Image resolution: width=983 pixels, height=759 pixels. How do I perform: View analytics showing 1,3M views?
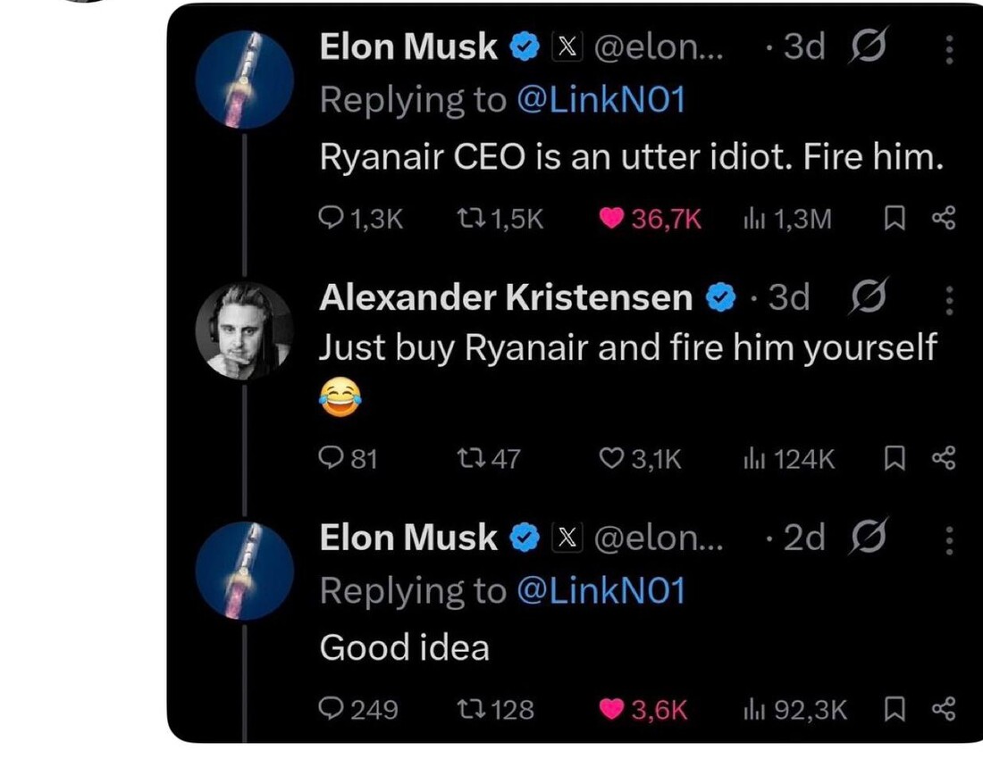[753, 219]
